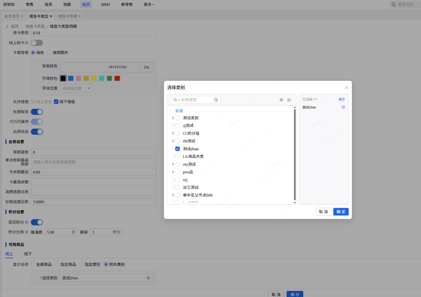Click the 清空 link
Image resolution: width=421 pixels, height=297 pixels.
342,100
